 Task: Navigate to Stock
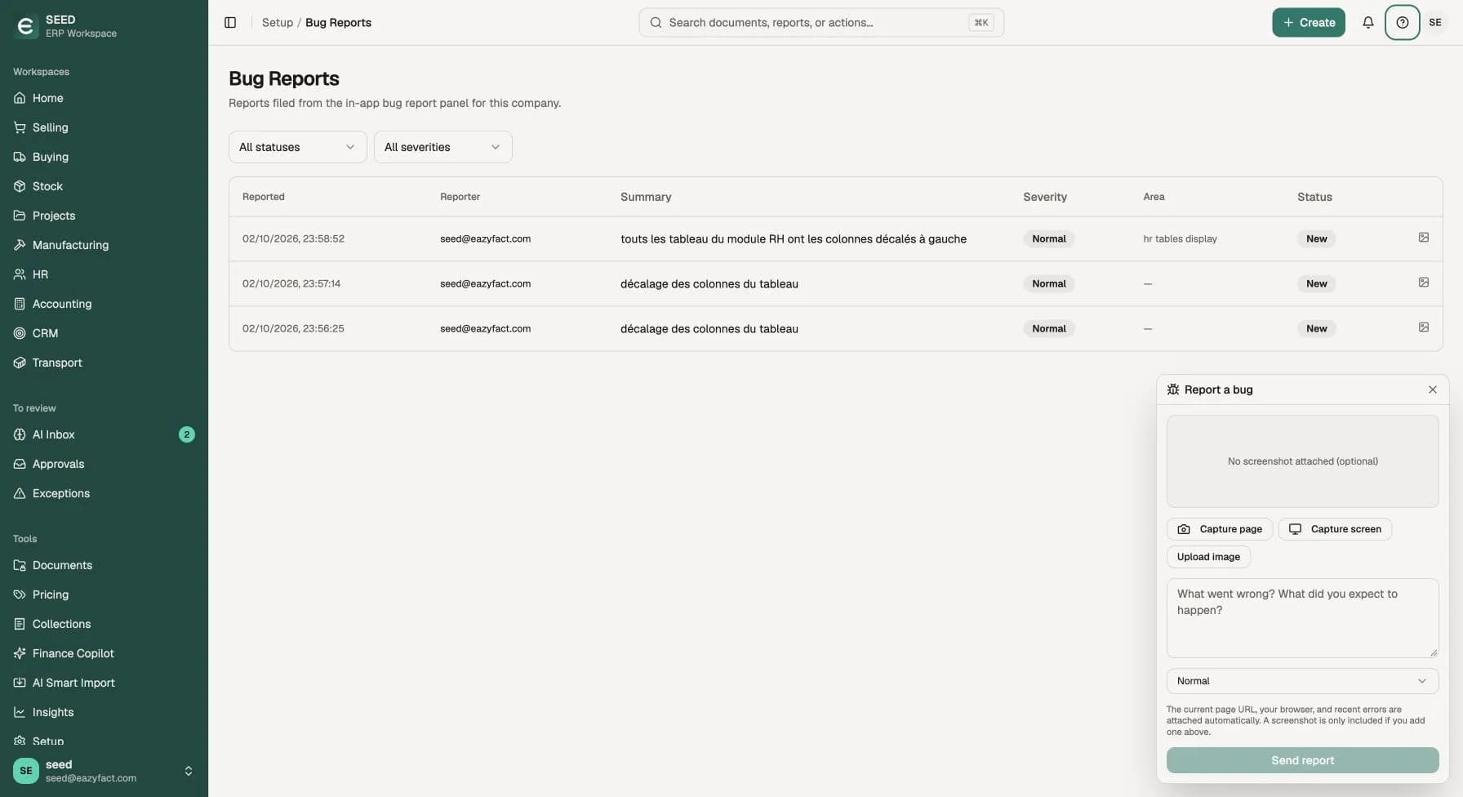pos(104,186)
